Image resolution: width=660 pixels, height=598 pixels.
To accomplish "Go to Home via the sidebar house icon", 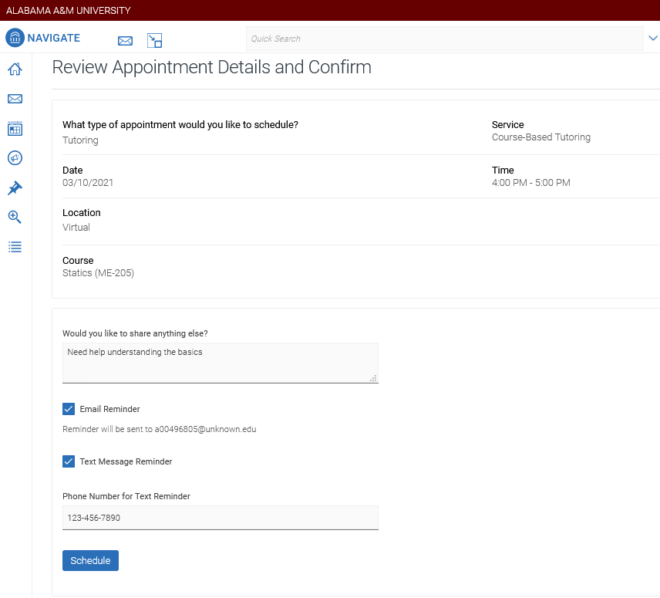I will click(x=15, y=69).
